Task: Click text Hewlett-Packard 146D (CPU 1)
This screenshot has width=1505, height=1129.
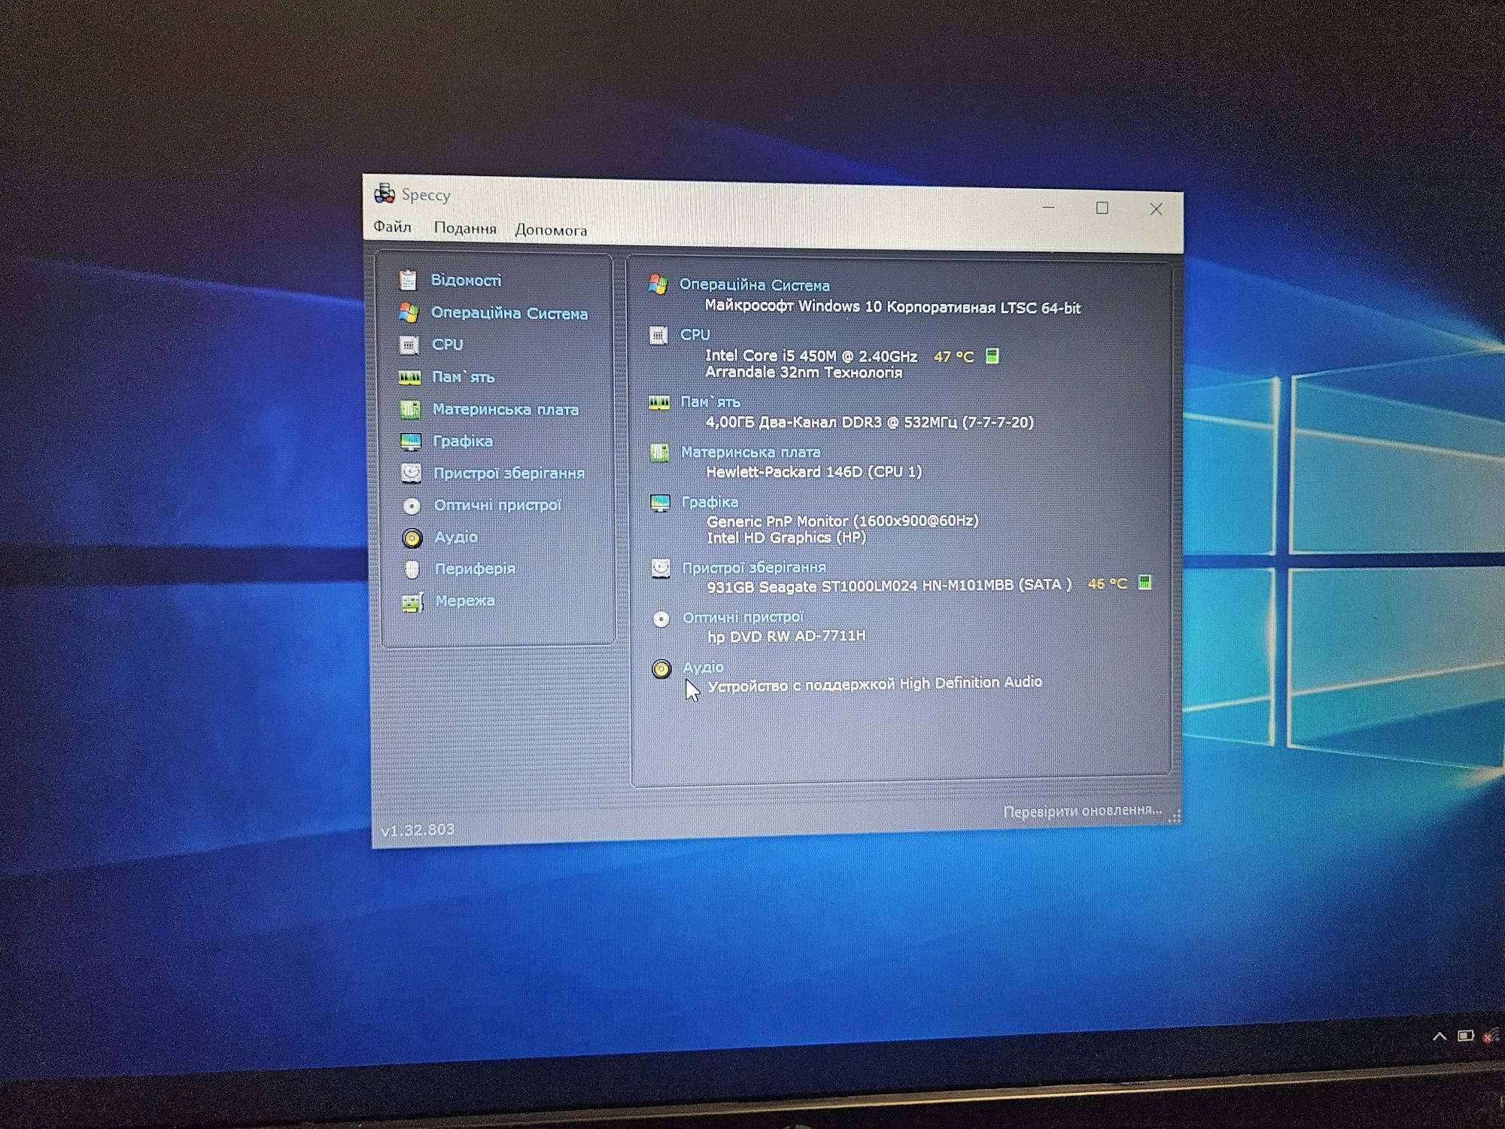Action: pos(813,472)
